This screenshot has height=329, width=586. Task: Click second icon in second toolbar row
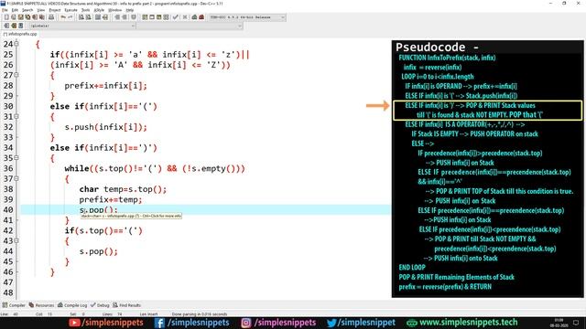point(14,26)
